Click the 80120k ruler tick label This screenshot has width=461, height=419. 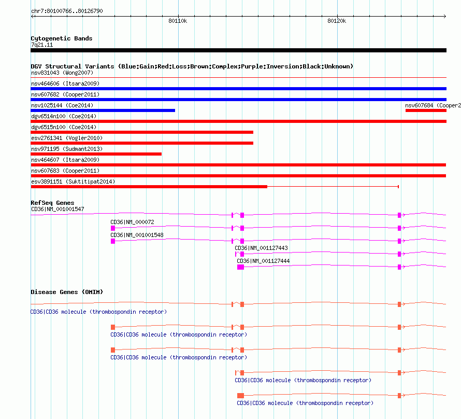click(x=337, y=21)
